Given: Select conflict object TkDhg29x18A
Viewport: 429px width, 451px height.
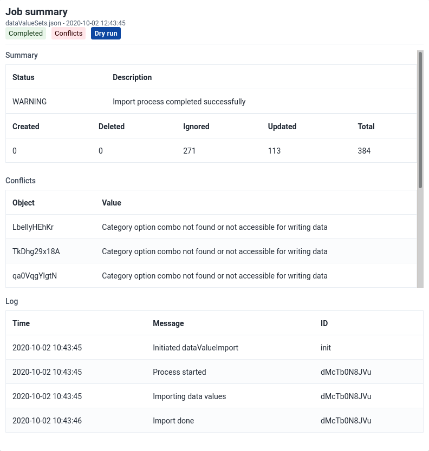Looking at the screenshot, I should 36,251.
